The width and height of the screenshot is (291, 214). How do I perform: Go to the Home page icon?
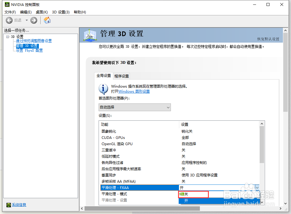[47, 20]
